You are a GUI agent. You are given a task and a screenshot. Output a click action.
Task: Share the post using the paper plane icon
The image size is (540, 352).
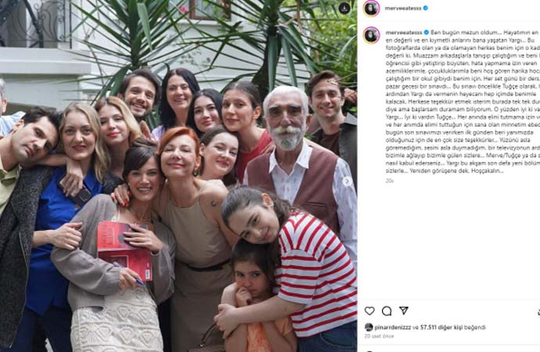point(404,311)
